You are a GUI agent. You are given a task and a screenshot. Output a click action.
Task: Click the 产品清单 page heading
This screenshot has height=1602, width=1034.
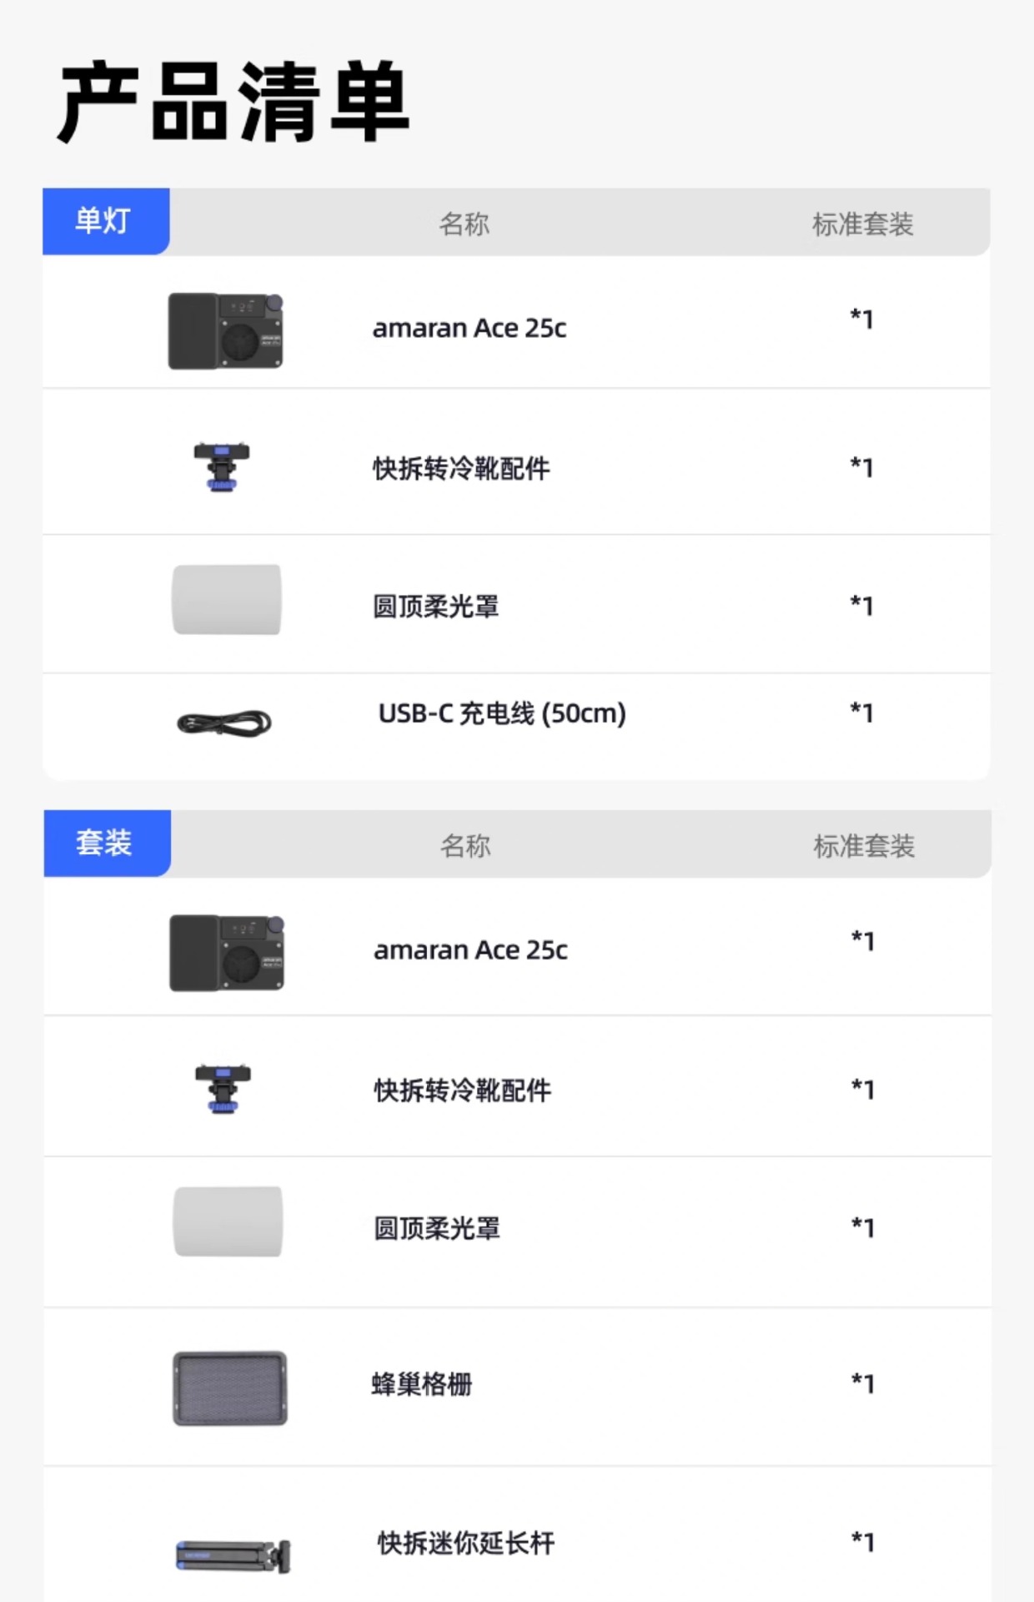(x=234, y=102)
